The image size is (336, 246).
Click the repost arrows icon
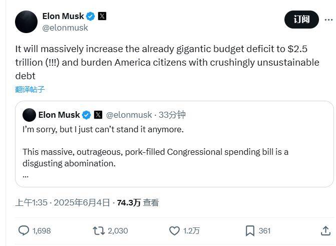click(x=99, y=230)
